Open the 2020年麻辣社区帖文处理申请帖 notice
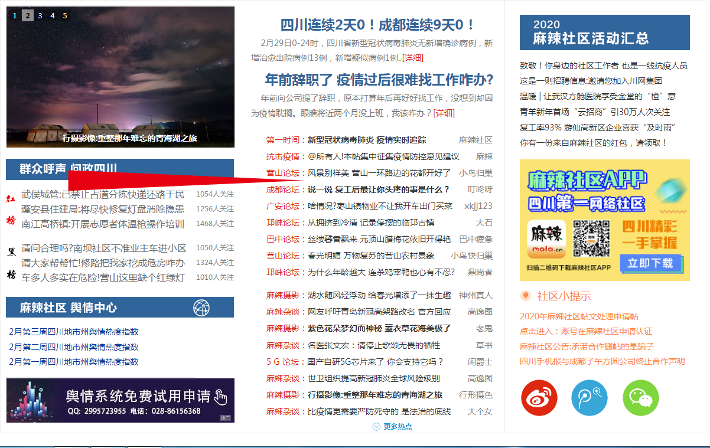Image resolution: width=710 pixels, height=448 pixels. 579,316
